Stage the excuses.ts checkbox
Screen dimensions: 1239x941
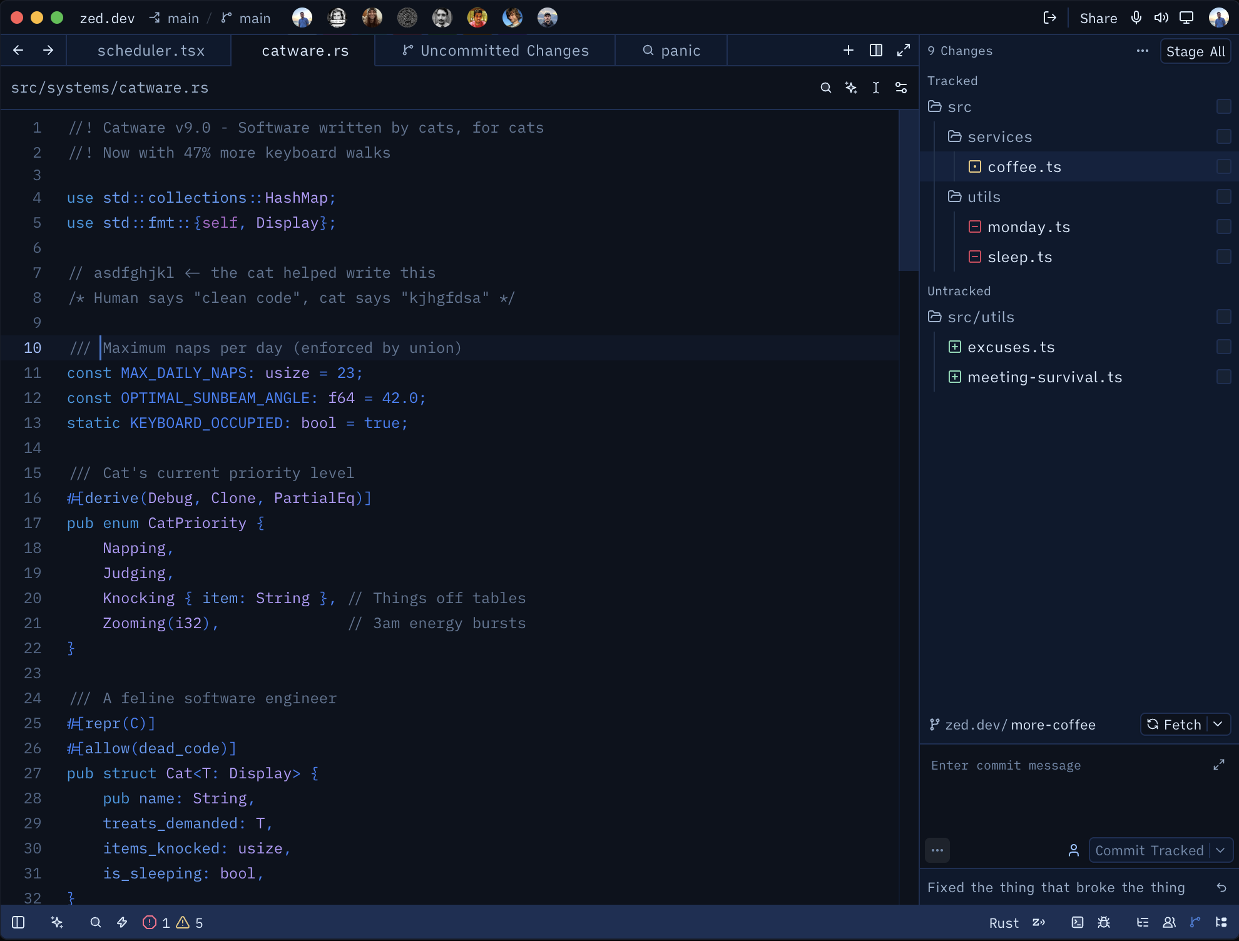[x=1224, y=347]
